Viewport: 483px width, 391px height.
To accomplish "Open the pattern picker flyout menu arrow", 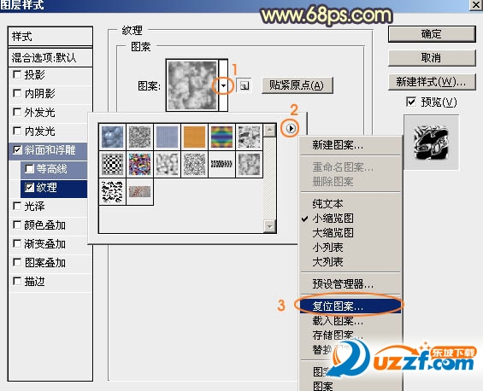I will 291,128.
